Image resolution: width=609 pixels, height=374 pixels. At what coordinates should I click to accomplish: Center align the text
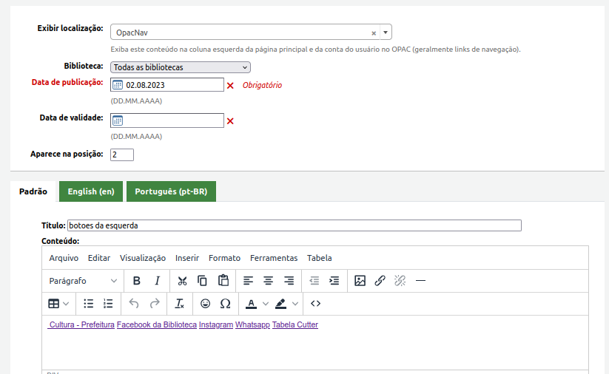pyautogui.click(x=269, y=281)
